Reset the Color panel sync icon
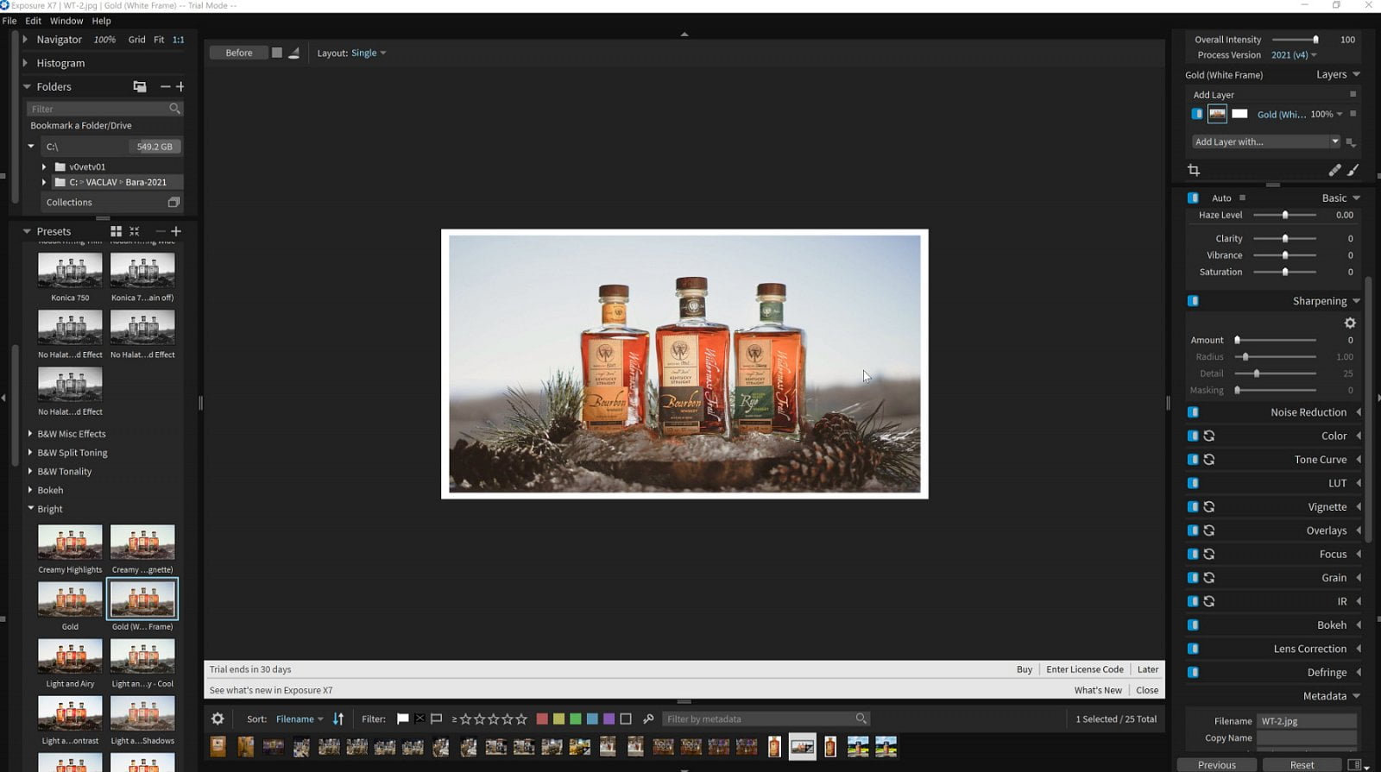This screenshot has height=772, width=1381. 1209,436
